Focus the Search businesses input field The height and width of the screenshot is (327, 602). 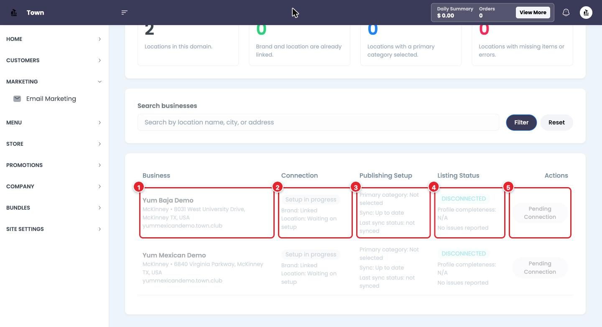point(318,122)
